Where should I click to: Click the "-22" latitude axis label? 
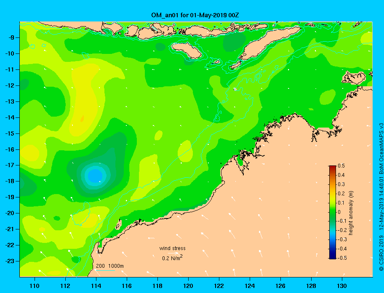point(10,245)
